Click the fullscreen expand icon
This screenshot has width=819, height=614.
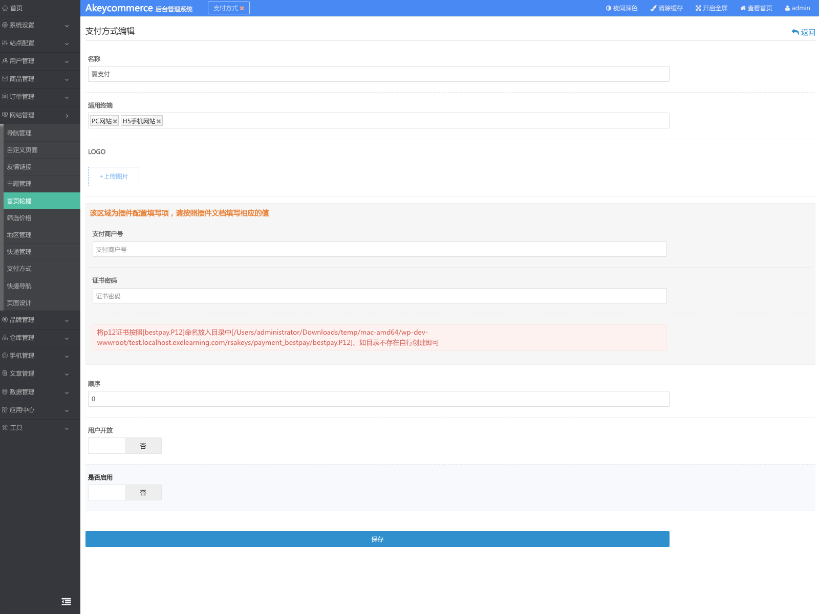pyautogui.click(x=698, y=8)
